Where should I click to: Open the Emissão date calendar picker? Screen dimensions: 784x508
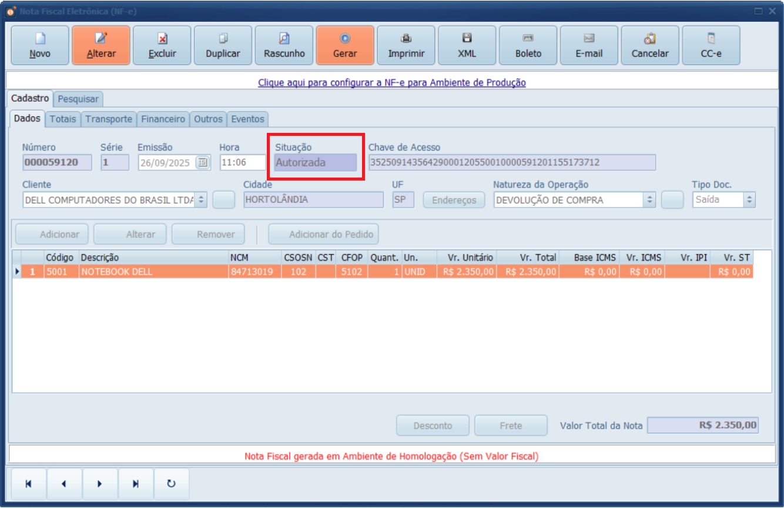click(x=203, y=163)
